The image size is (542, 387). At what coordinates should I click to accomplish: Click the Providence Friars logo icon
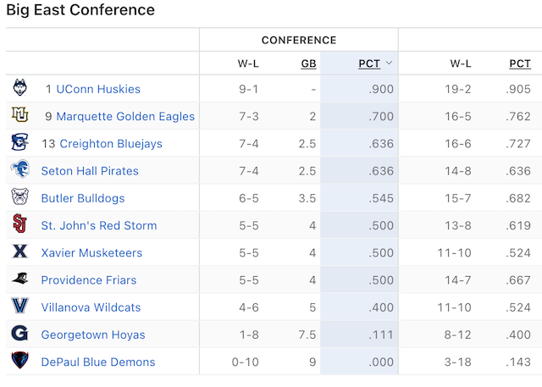(x=19, y=278)
